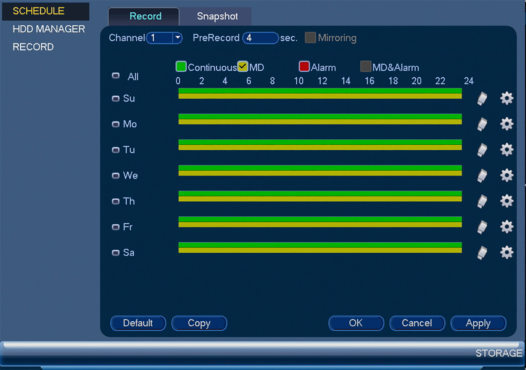Click the PreRecord seconds input field
The image size is (526, 370).
[x=260, y=38]
